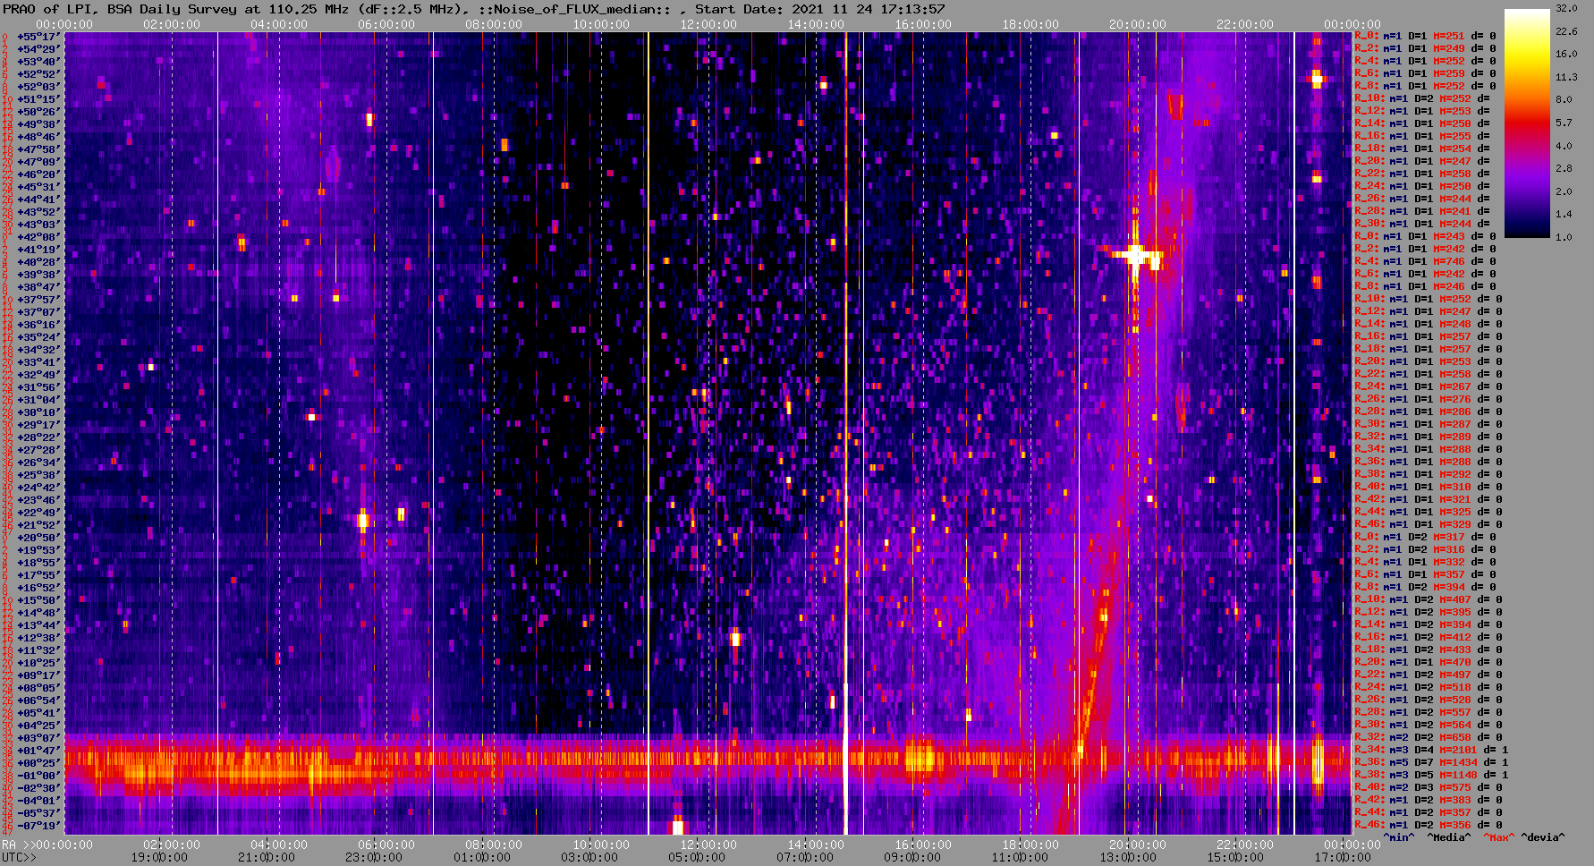Click declination label +52°03'
This screenshot has height=866, width=1594.
38,86
